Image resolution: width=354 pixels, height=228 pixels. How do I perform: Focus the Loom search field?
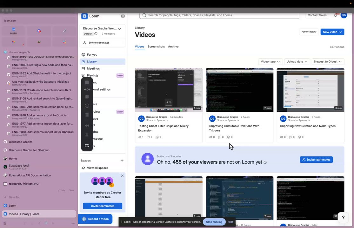pyautogui.click(x=219, y=15)
